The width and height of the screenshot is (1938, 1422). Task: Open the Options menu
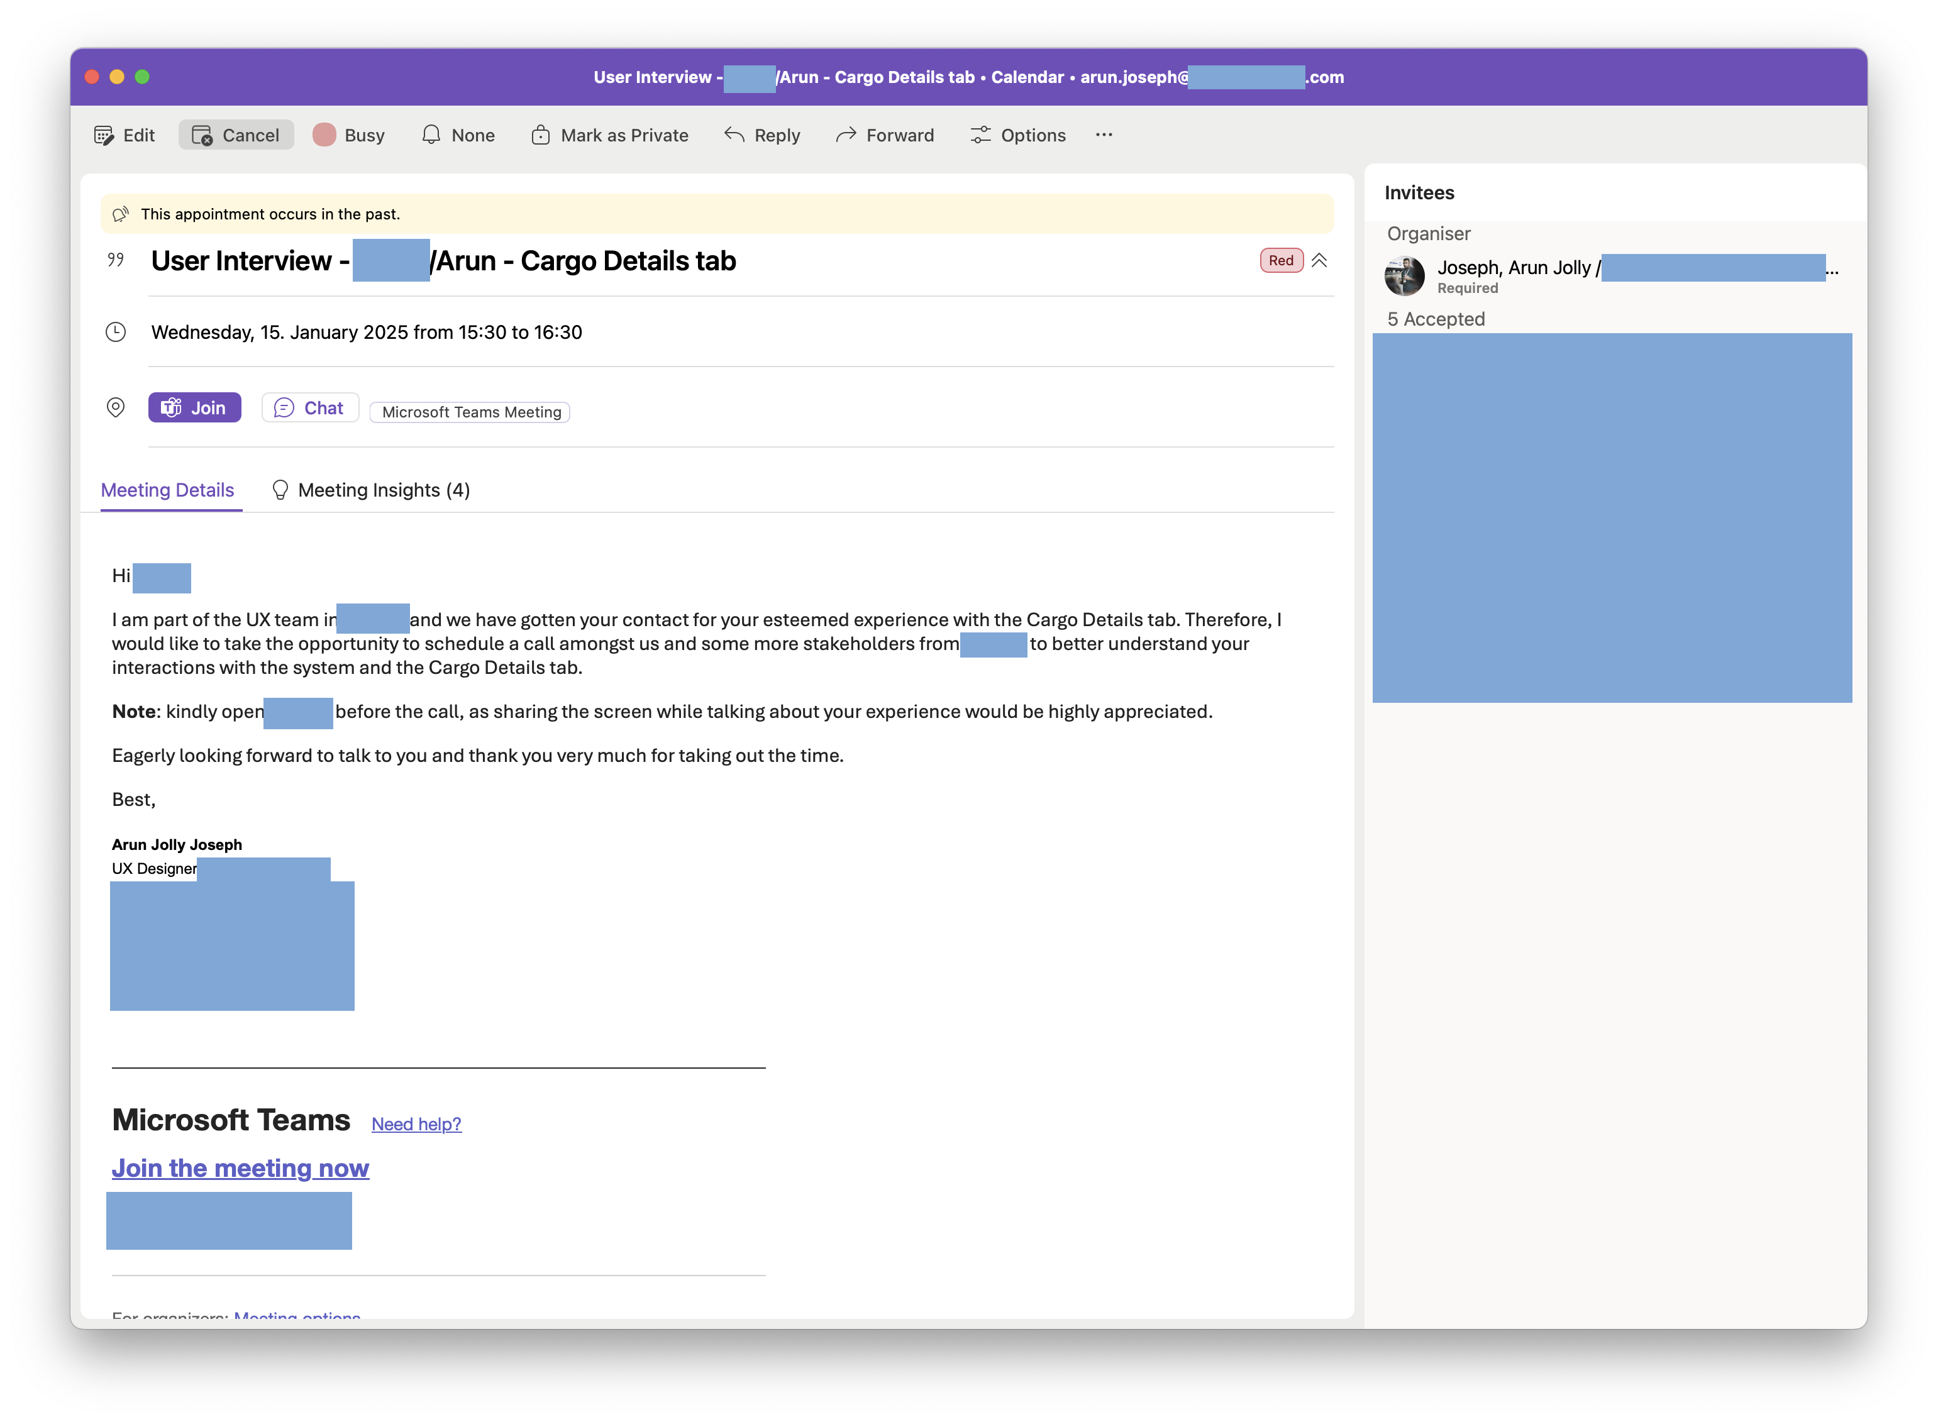tap(1019, 135)
